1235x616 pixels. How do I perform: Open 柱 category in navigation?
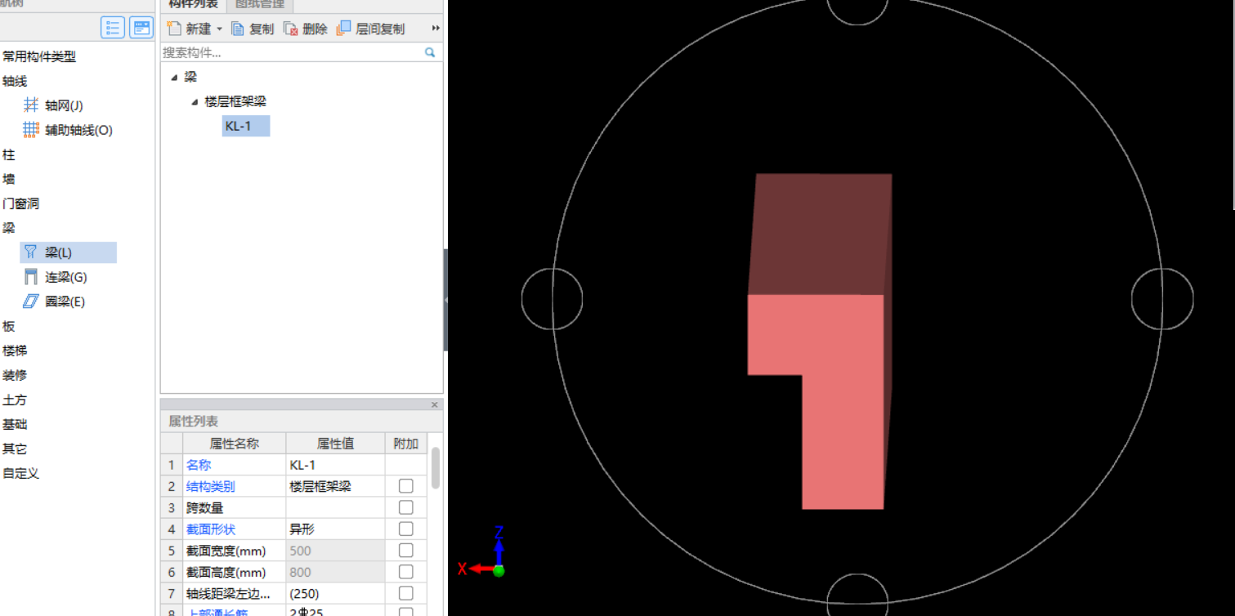[8, 154]
